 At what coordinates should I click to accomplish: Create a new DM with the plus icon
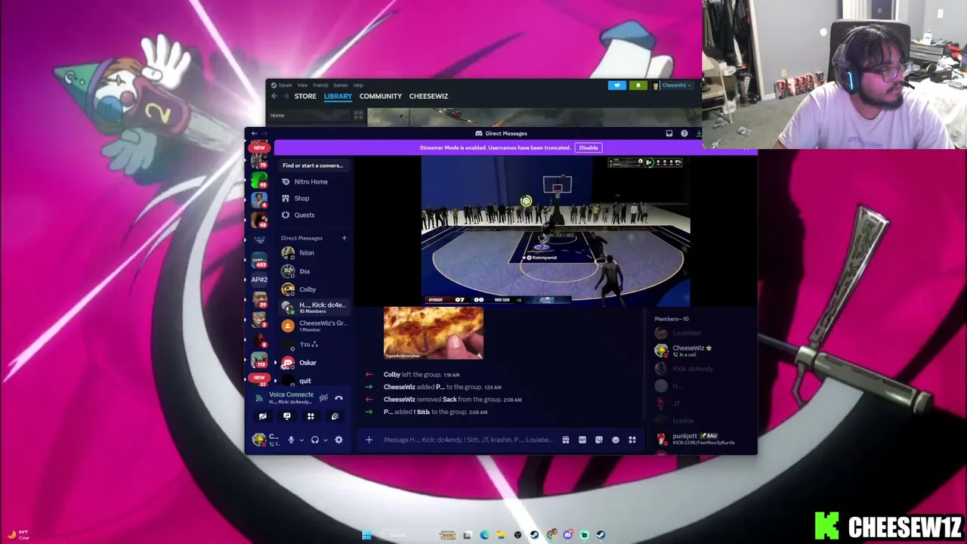[344, 238]
